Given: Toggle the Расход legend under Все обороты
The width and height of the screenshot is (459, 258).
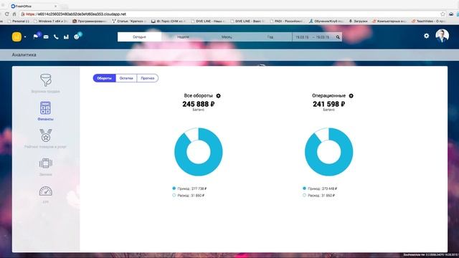Looking at the screenshot, I should tap(189, 195).
